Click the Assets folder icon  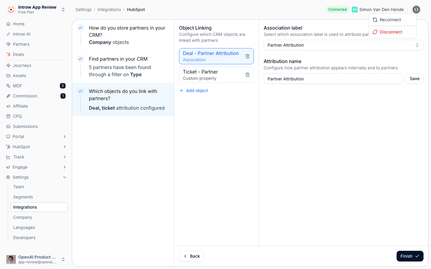click(x=8, y=76)
